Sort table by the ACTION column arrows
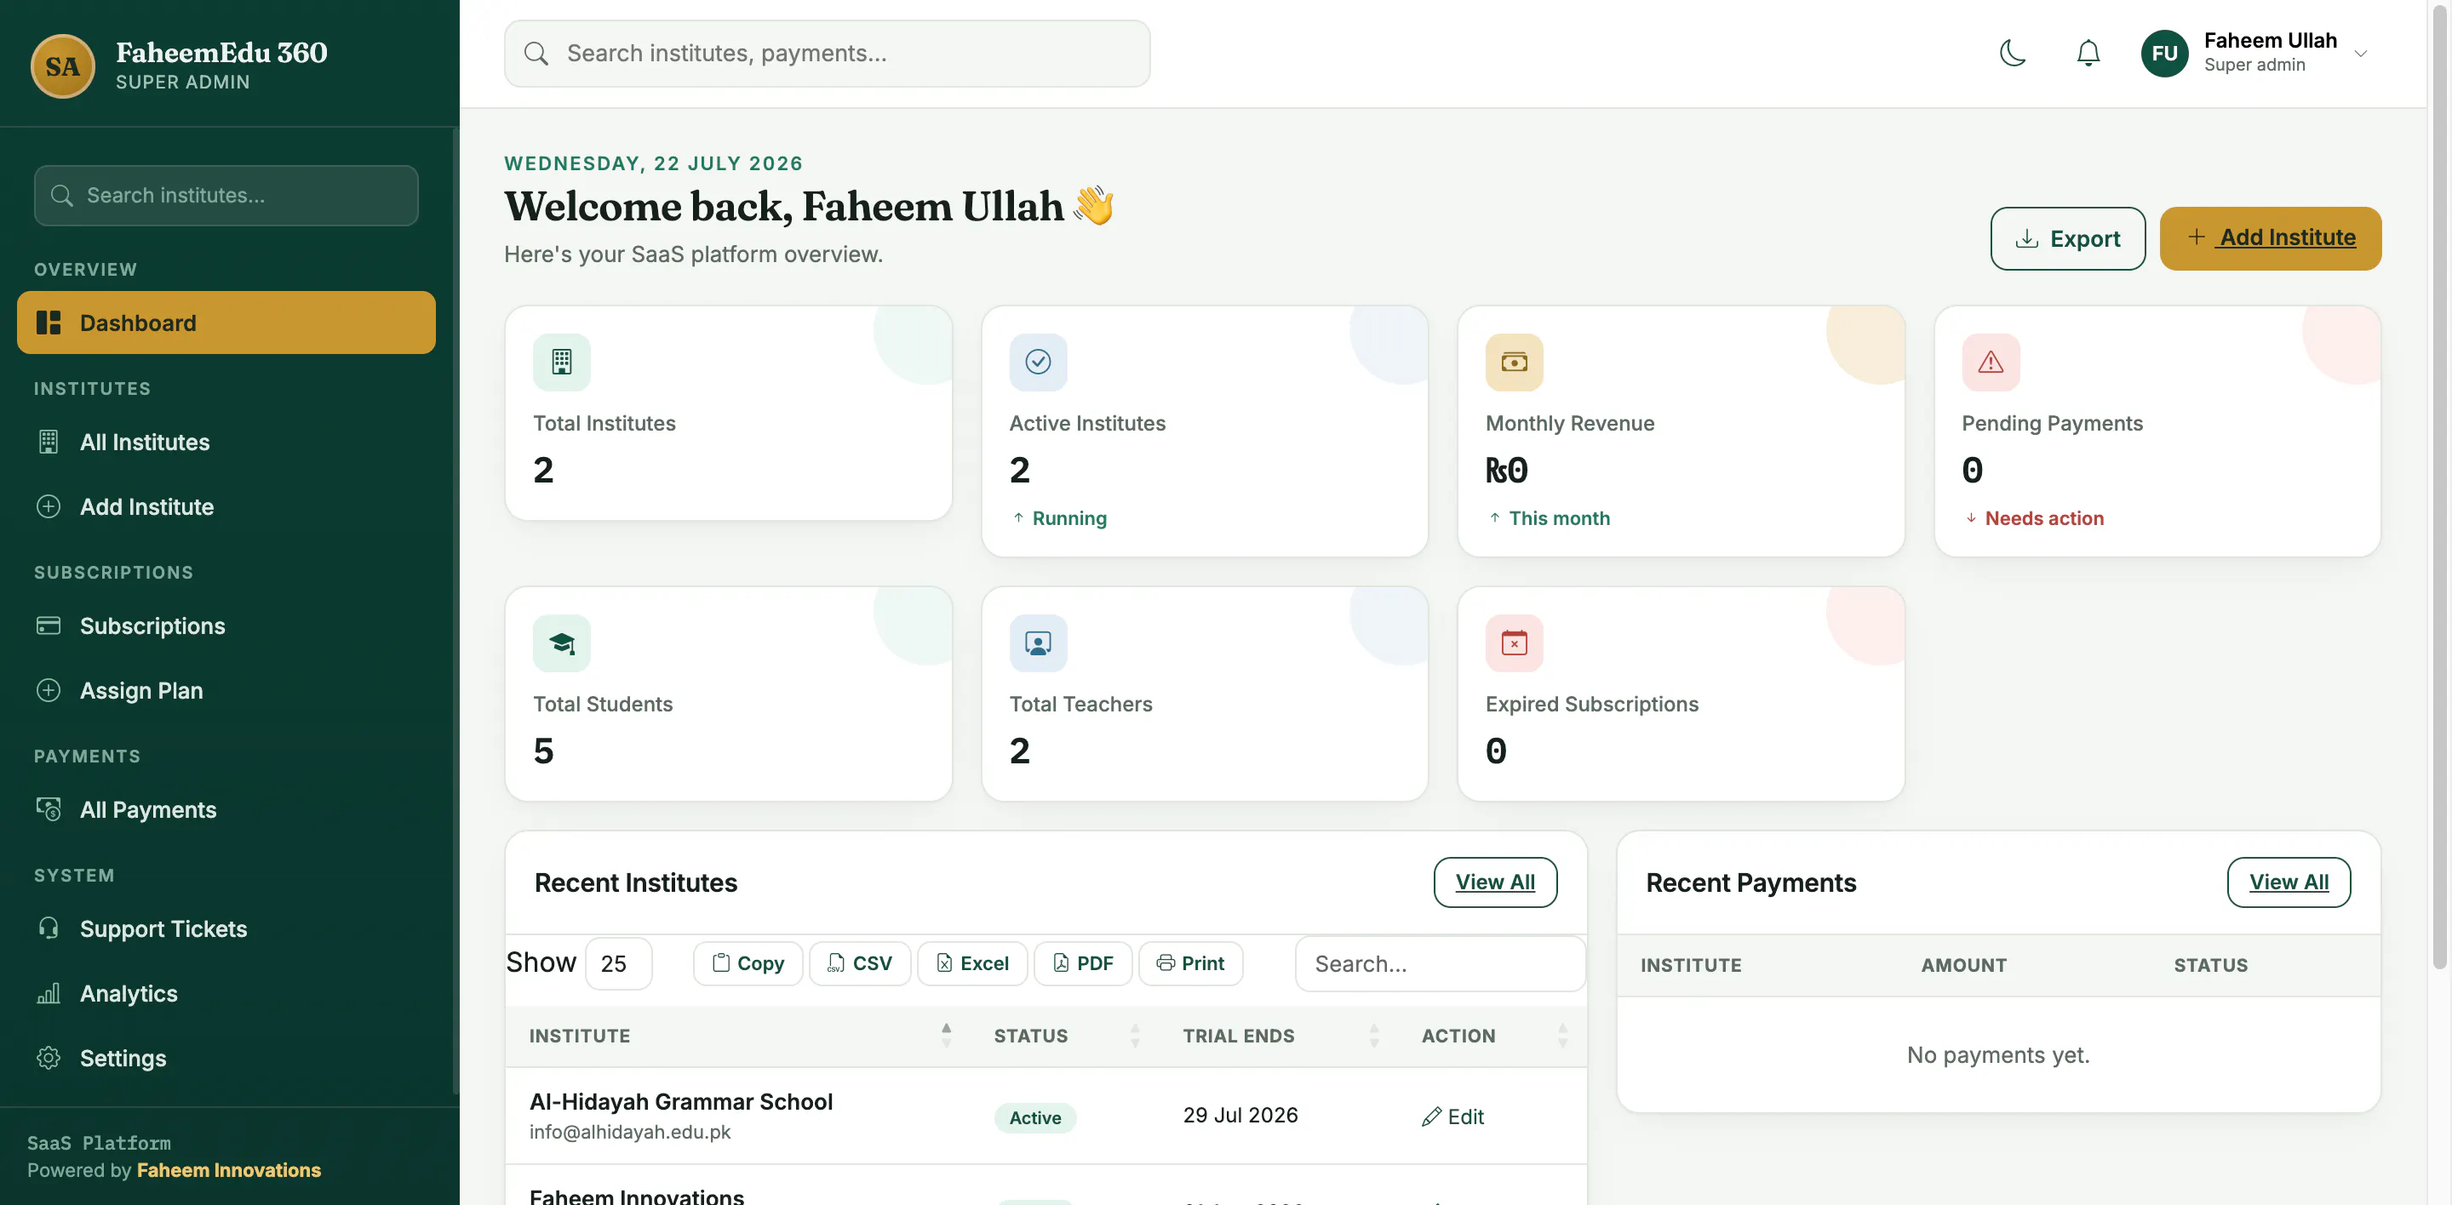 1562,1036
